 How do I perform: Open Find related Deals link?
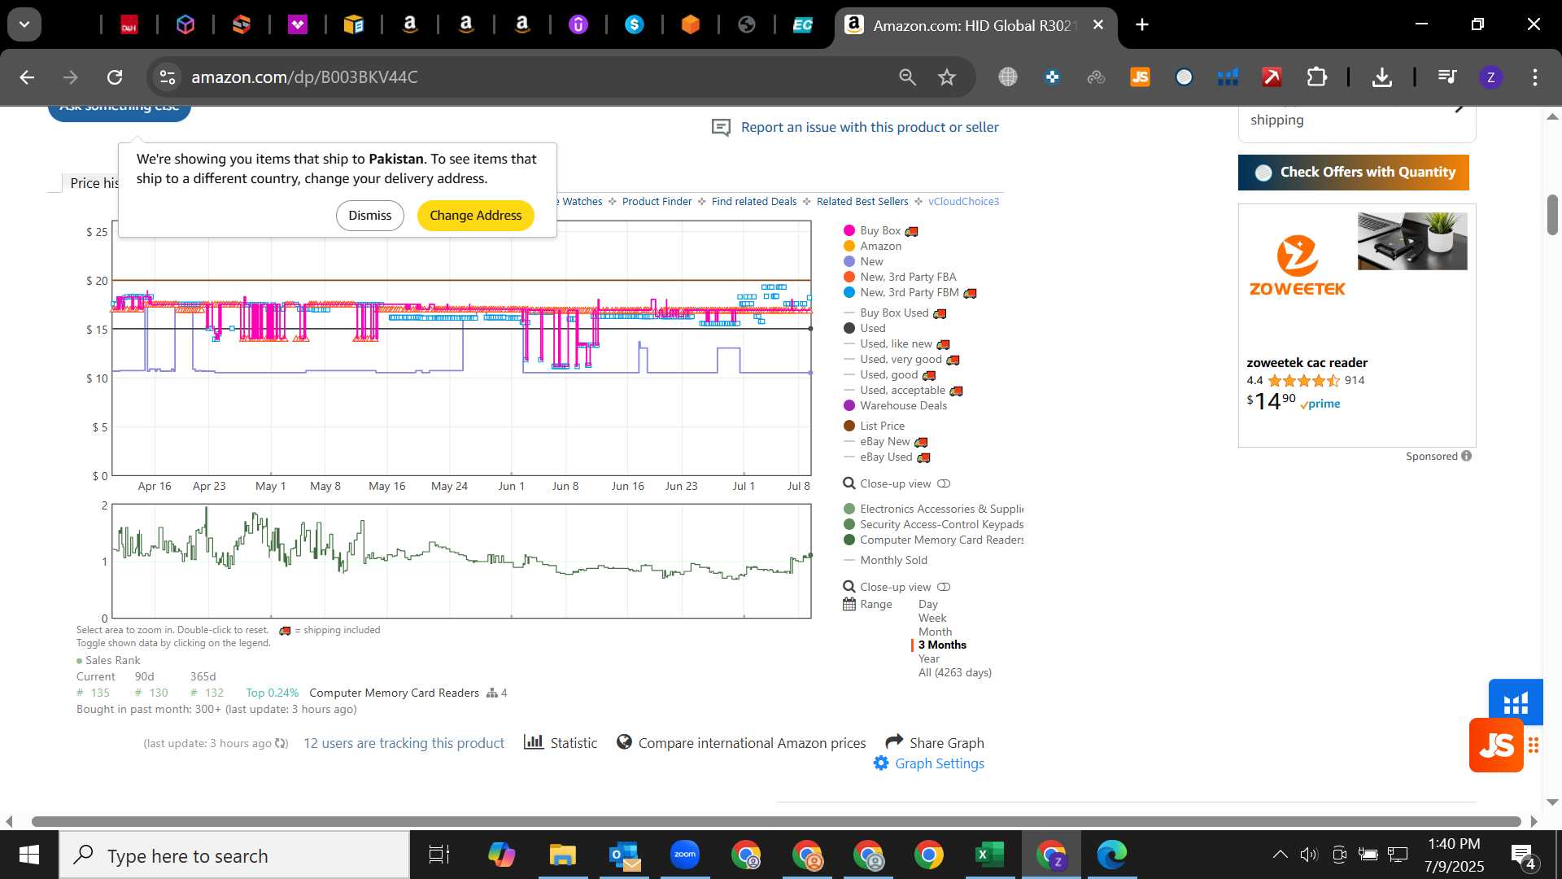click(754, 202)
